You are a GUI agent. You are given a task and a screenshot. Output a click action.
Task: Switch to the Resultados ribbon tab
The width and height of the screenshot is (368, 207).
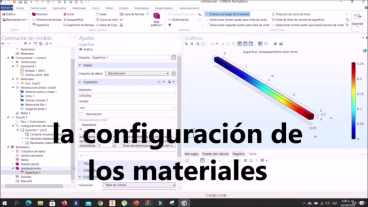tap(142, 8)
